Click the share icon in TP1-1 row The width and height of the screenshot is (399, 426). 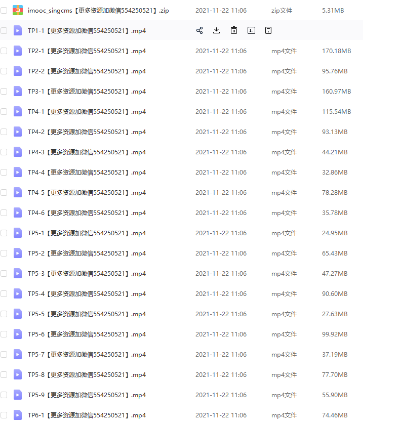click(200, 30)
